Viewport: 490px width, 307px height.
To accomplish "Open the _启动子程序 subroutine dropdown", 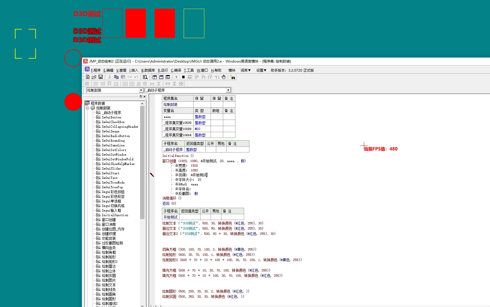I will pos(228,90).
